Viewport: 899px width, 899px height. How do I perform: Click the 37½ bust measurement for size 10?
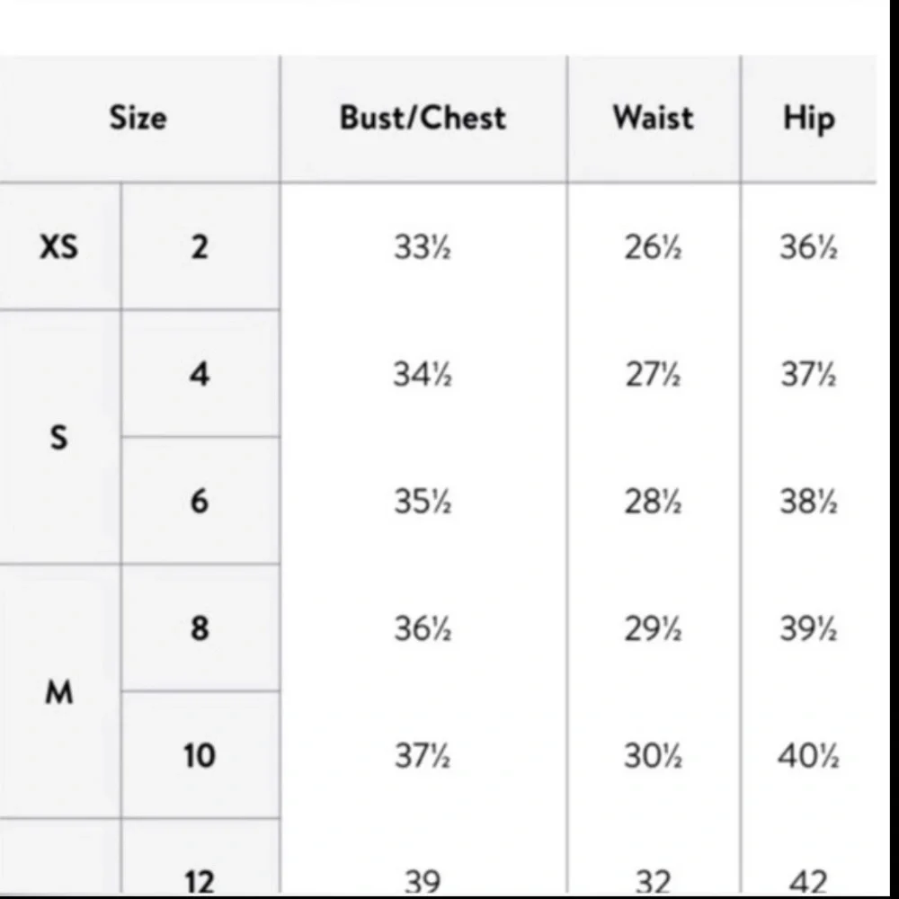tap(422, 756)
